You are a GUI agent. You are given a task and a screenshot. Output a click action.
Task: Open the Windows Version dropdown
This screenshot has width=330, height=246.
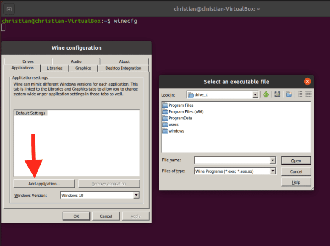coord(136,195)
